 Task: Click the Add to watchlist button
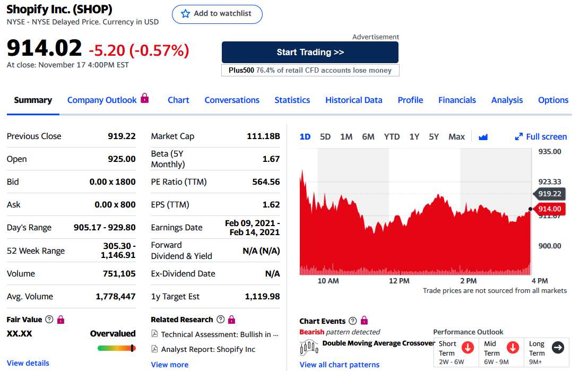[x=217, y=14]
